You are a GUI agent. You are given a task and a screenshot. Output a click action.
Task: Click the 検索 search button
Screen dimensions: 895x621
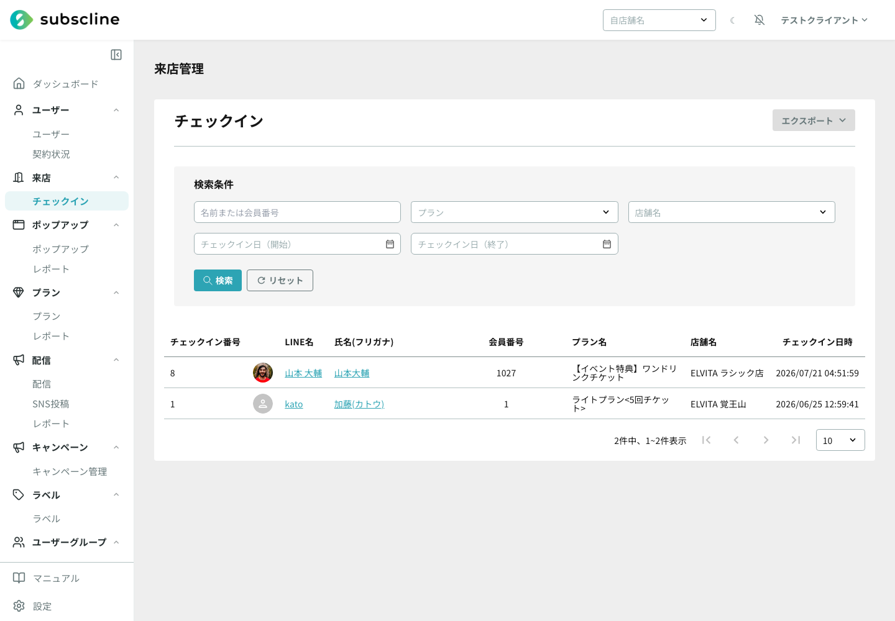(x=218, y=280)
